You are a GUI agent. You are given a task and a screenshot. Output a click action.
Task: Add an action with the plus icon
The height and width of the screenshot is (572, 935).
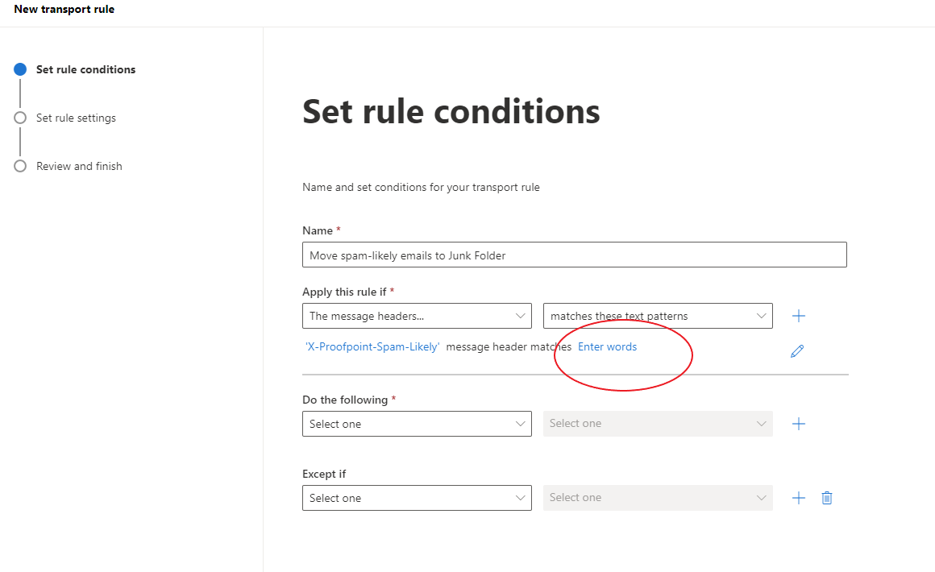798,423
